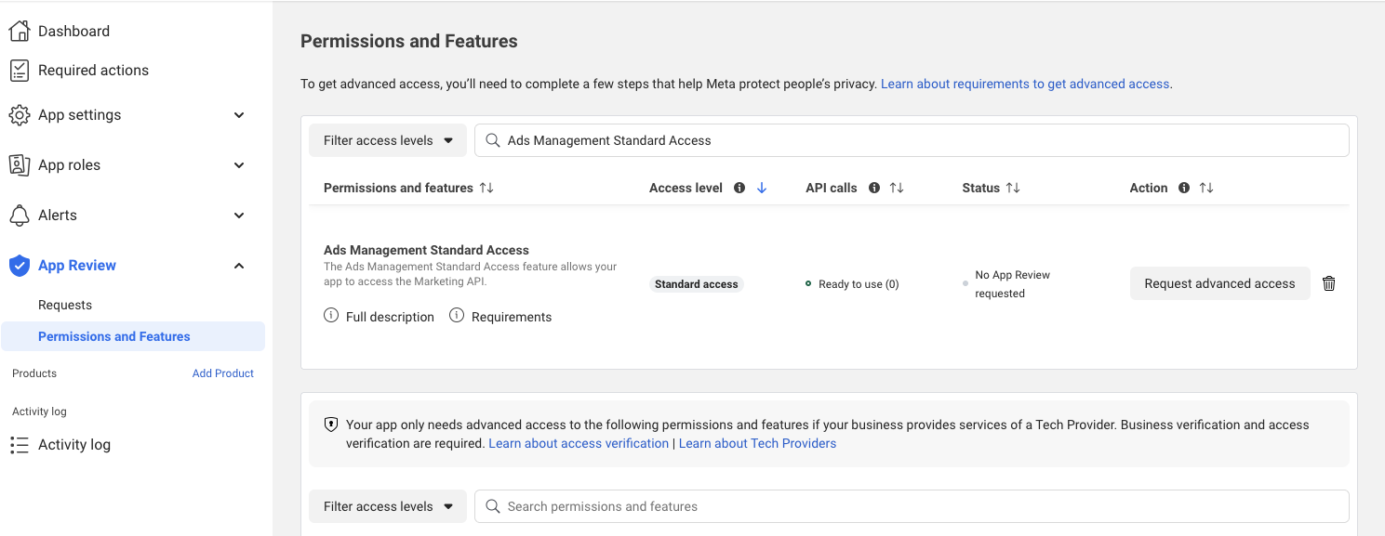The width and height of the screenshot is (1385, 536).
Task: Click the Activity log list icon
Action: [x=20, y=444]
